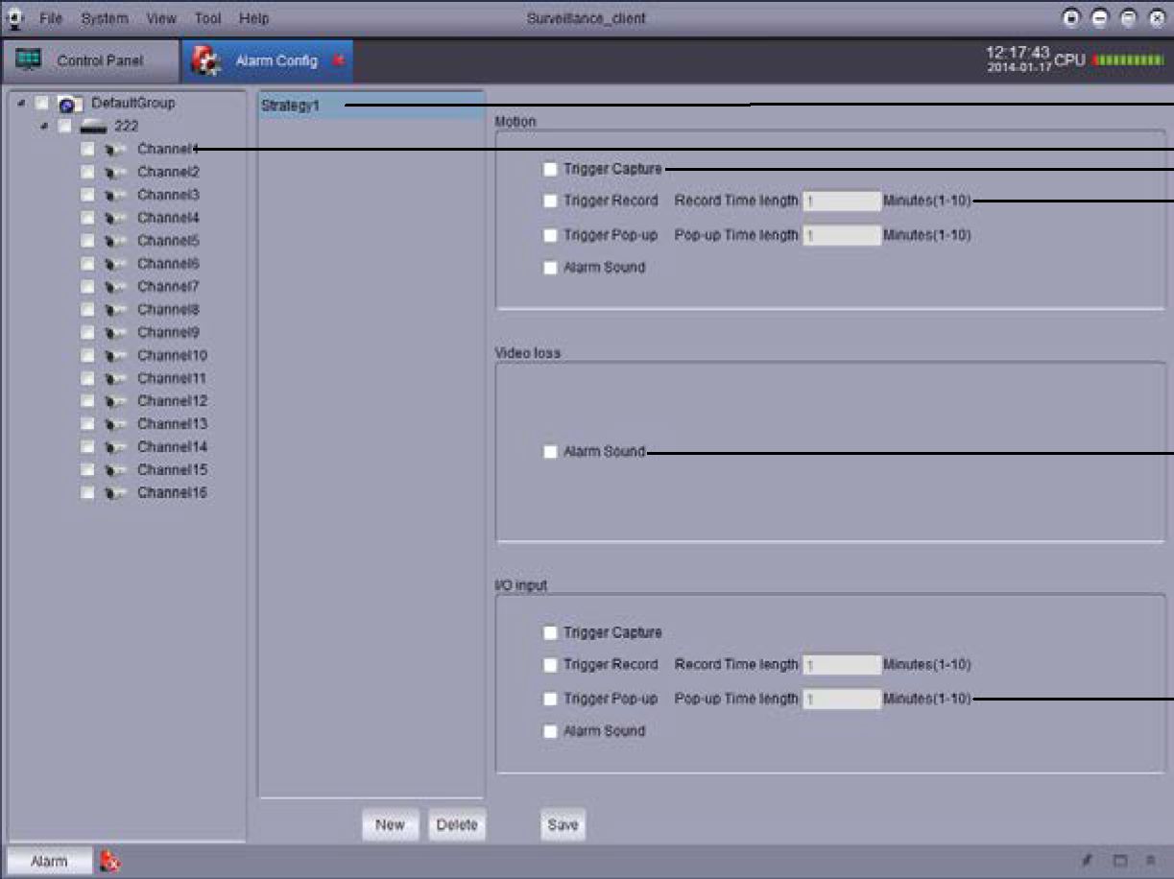Viewport: 1174px width, 879px height.
Task: Click the surveillance camera app logo
Action: (13, 18)
